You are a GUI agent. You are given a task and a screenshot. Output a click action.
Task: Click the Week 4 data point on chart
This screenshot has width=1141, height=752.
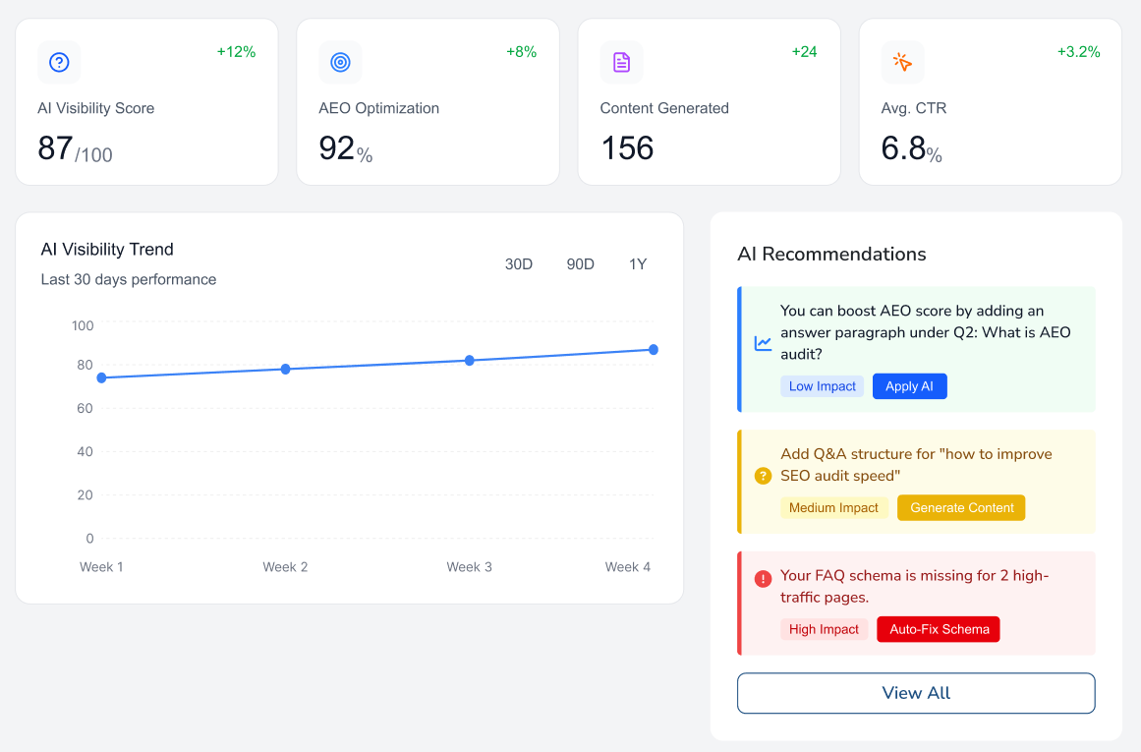pyautogui.click(x=654, y=350)
